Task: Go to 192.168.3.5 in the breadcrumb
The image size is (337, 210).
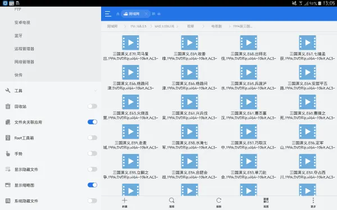Action: click(x=138, y=26)
